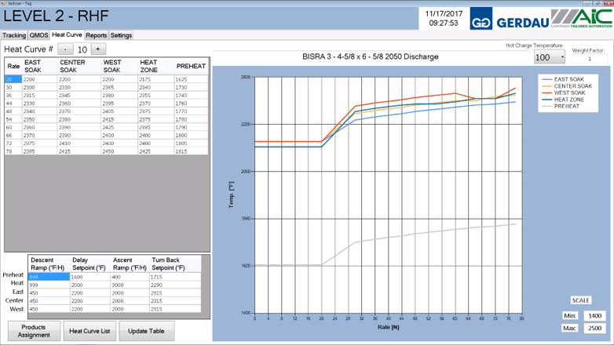
Task: Select WEST SOAK cell value 2450
Action: pyautogui.click(x=119, y=151)
